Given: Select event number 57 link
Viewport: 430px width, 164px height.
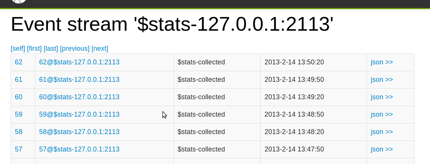Looking at the screenshot, I should (x=19, y=149).
